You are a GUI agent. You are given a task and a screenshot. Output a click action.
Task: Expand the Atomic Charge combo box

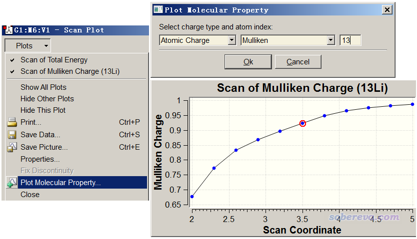point(232,40)
